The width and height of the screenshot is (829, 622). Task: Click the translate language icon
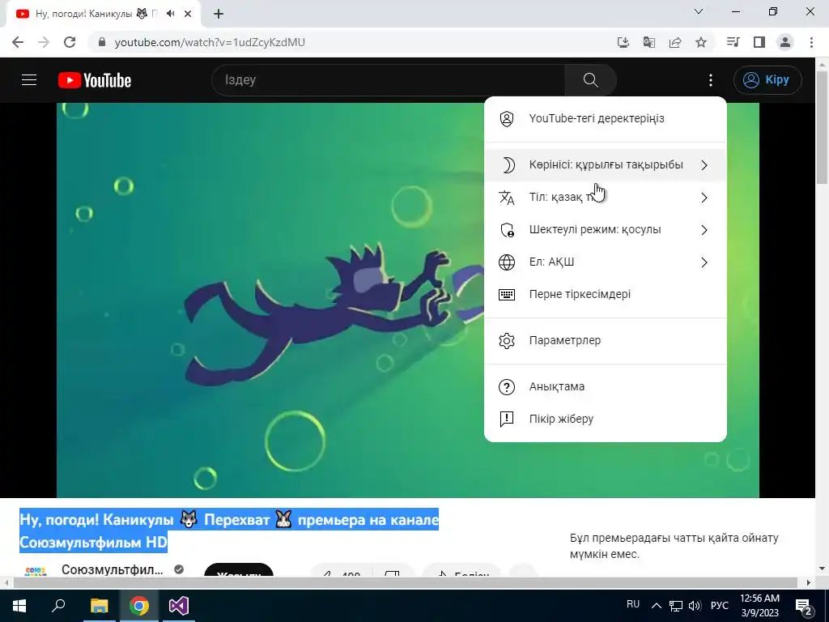[507, 198]
